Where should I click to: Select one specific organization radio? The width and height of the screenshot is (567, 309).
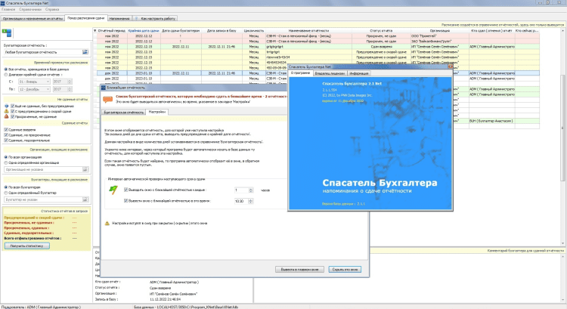[x=6, y=162]
